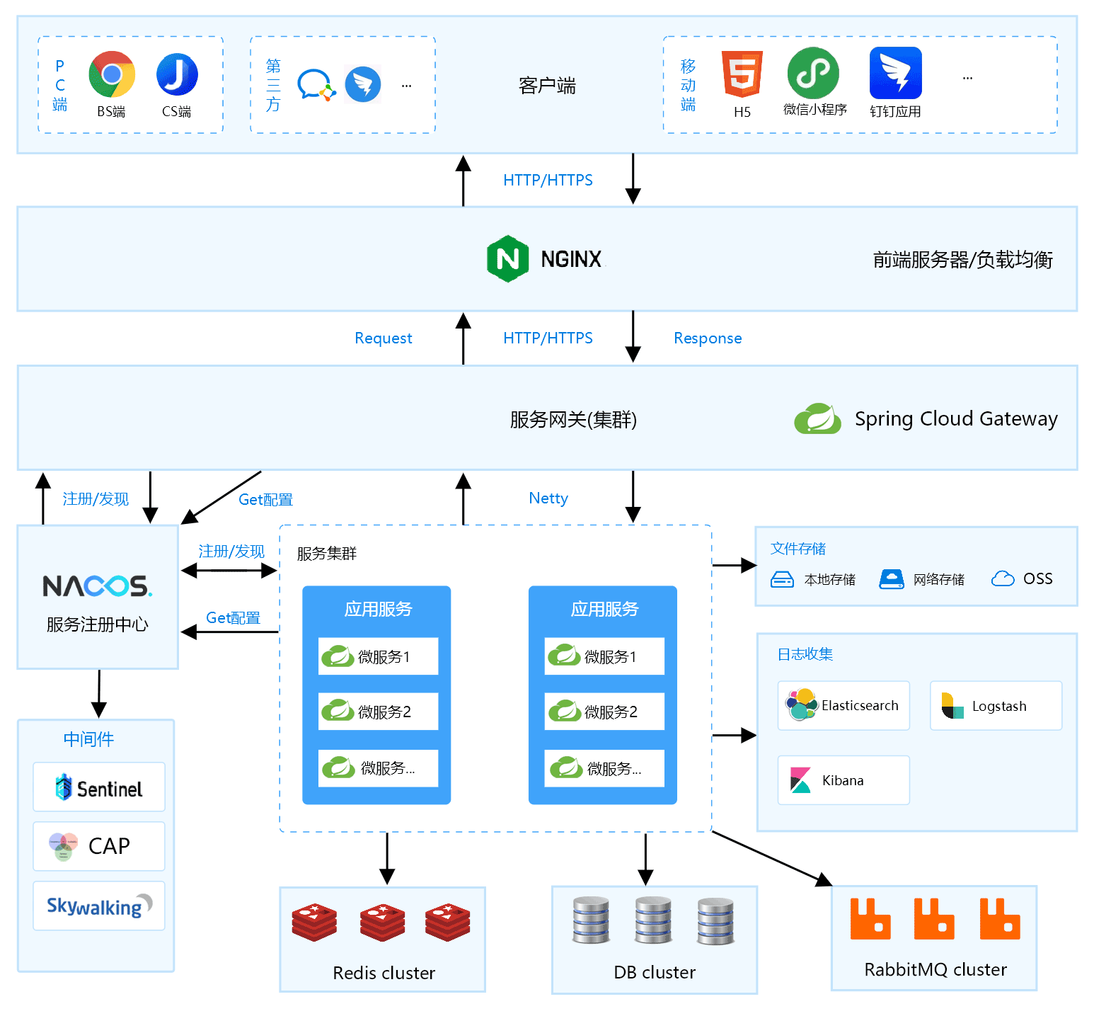Click the network storage icon next to 网络存储

892,579
